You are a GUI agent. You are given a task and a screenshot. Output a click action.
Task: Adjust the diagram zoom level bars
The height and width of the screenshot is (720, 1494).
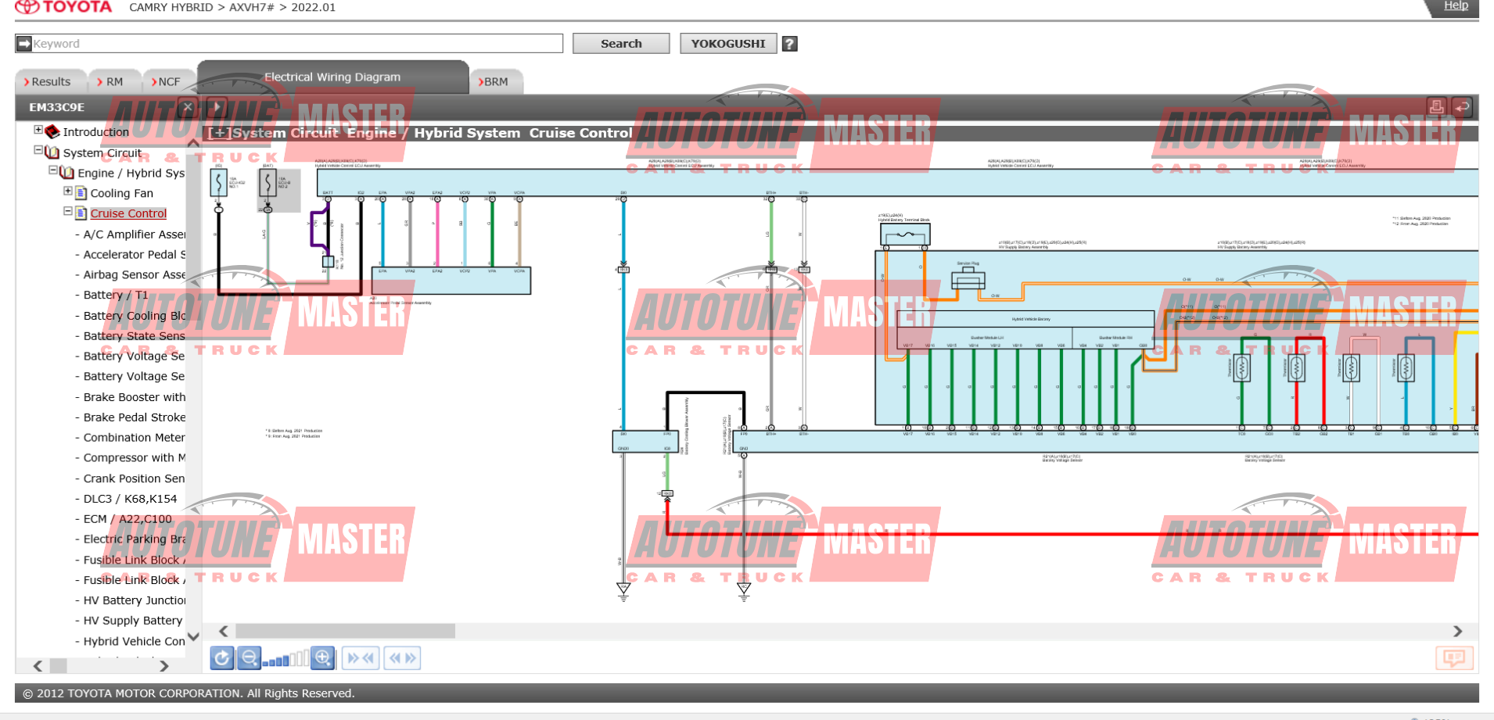tap(286, 660)
